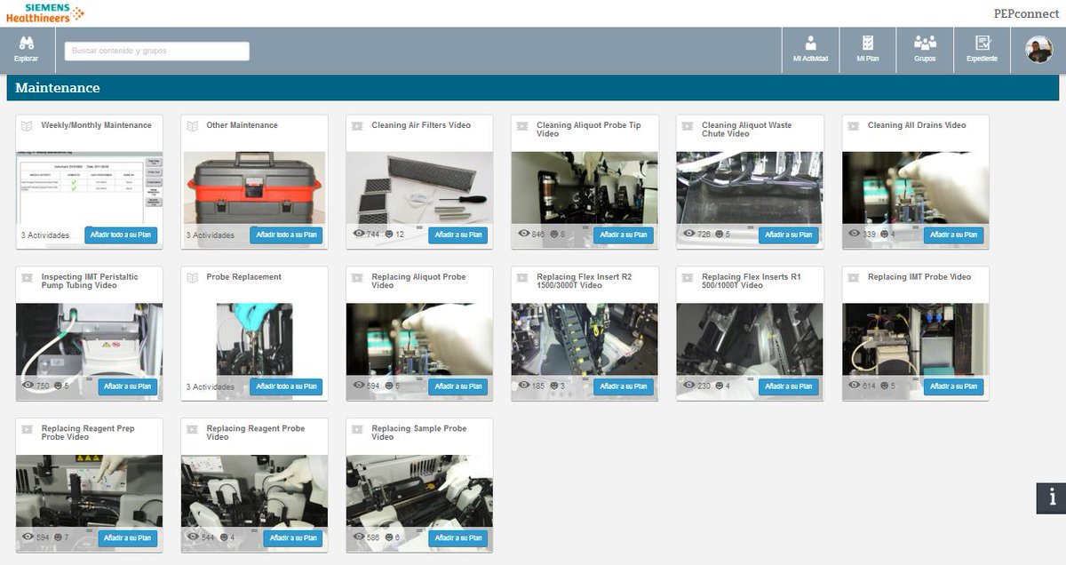Viewport: 1066px width, 565px height.
Task: Open the Cleaning Air Filters Video thumbnail
Action: [419, 187]
